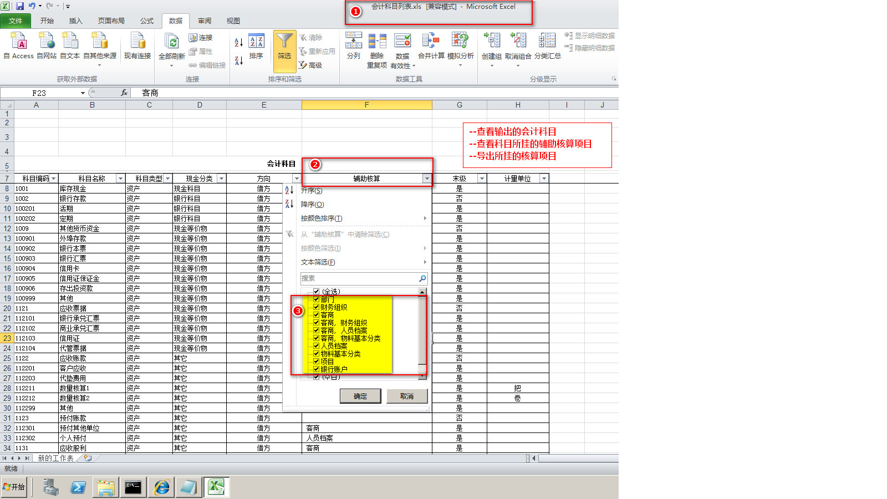Click the Filter (筛选) funnel icon
Screen dimensions: 887x499
[284, 42]
